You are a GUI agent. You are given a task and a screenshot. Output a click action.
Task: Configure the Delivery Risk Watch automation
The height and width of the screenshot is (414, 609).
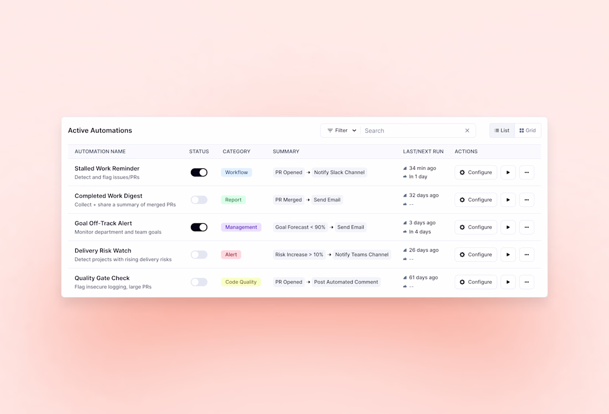(476, 255)
